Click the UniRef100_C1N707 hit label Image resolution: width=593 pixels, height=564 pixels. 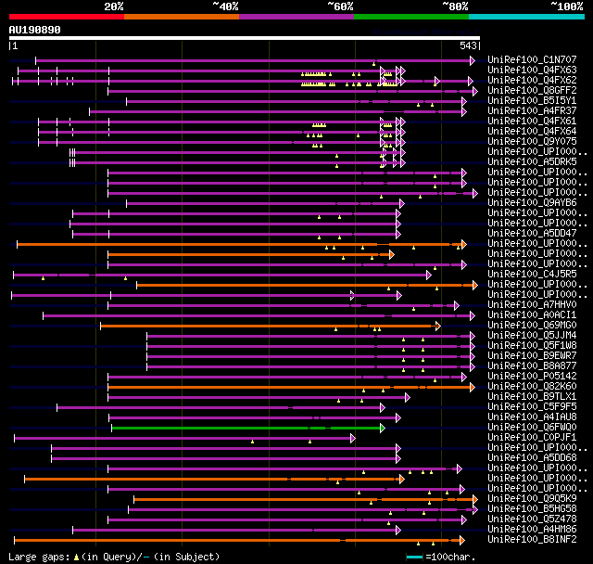532,59
